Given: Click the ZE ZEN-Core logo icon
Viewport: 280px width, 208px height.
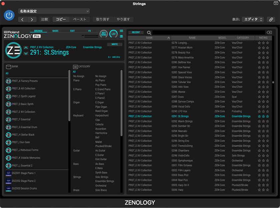Looking at the screenshot, I should tap(13, 50).
